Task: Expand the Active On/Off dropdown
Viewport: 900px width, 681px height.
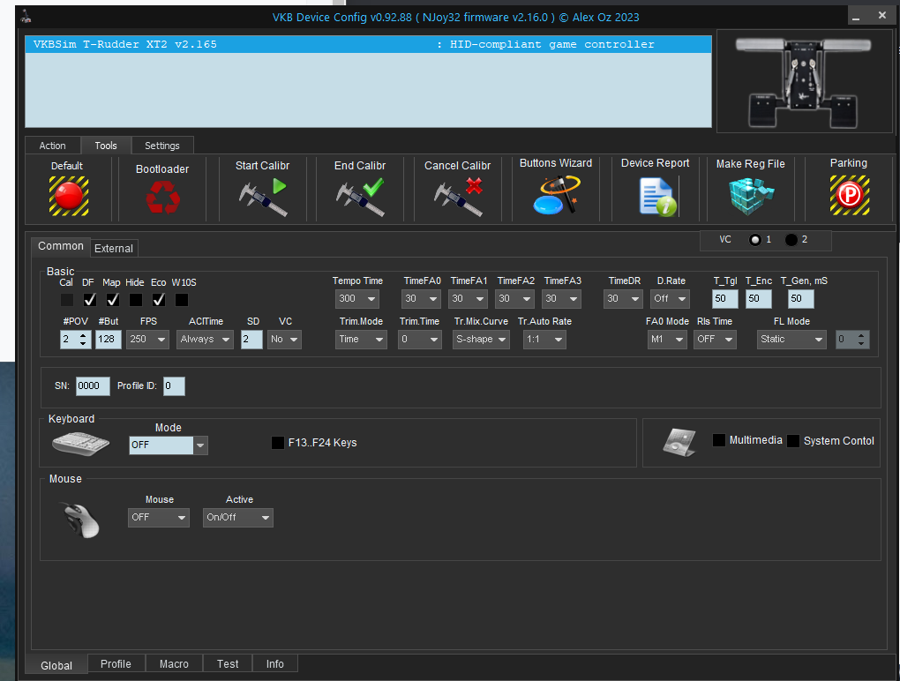Action: pos(238,518)
